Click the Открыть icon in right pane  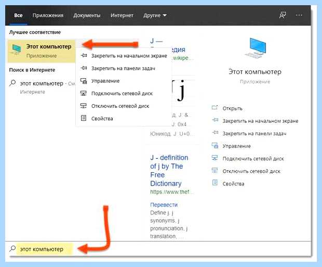[215, 108]
